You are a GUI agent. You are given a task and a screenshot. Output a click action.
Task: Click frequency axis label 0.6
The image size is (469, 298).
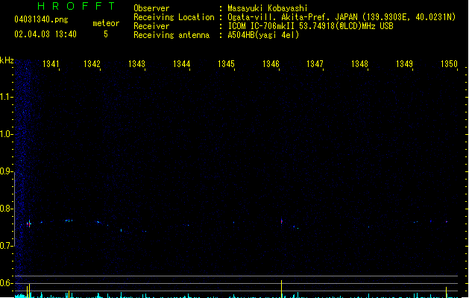[6, 283]
